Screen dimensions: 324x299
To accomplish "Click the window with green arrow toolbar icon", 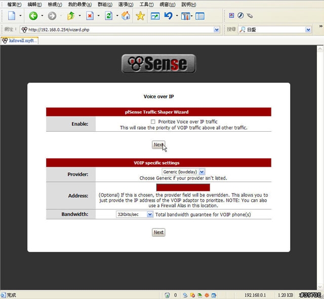I will pos(155,16).
